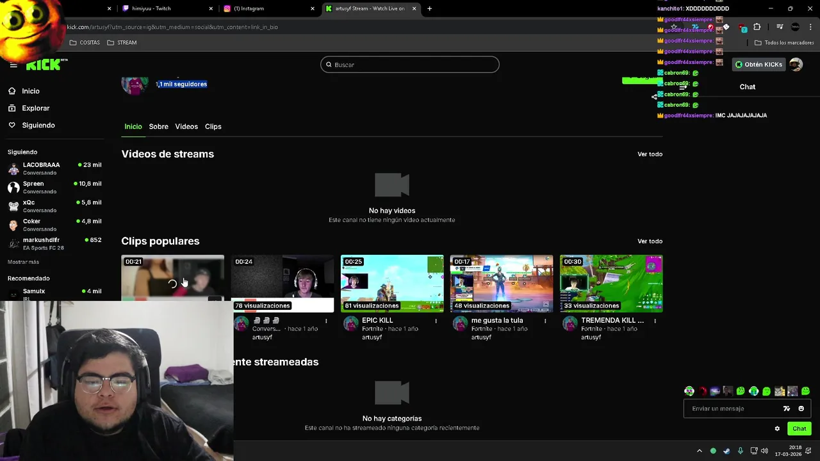Screen dimensions: 820x461
Task: Click the search magnifier icon
Action: point(329,65)
